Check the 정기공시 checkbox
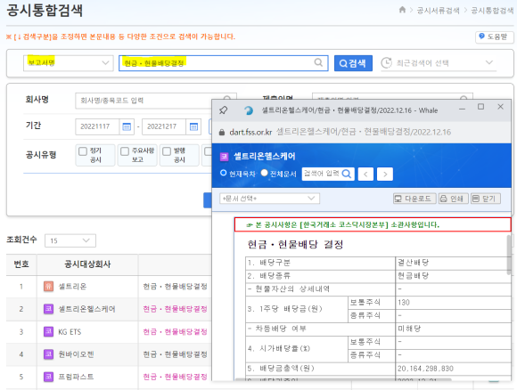This screenshot has width=517, height=390. pyautogui.click(x=83, y=151)
